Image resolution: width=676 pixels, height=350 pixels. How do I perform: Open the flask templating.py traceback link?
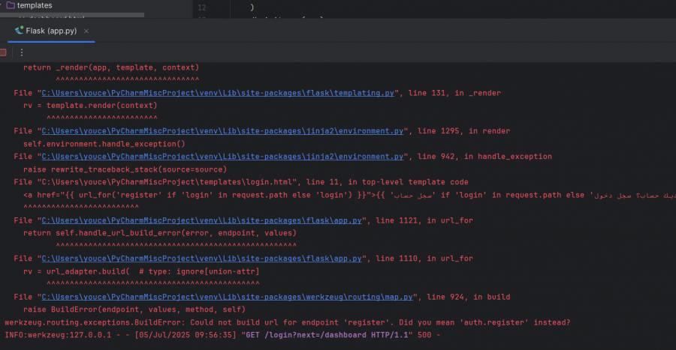[219, 93]
